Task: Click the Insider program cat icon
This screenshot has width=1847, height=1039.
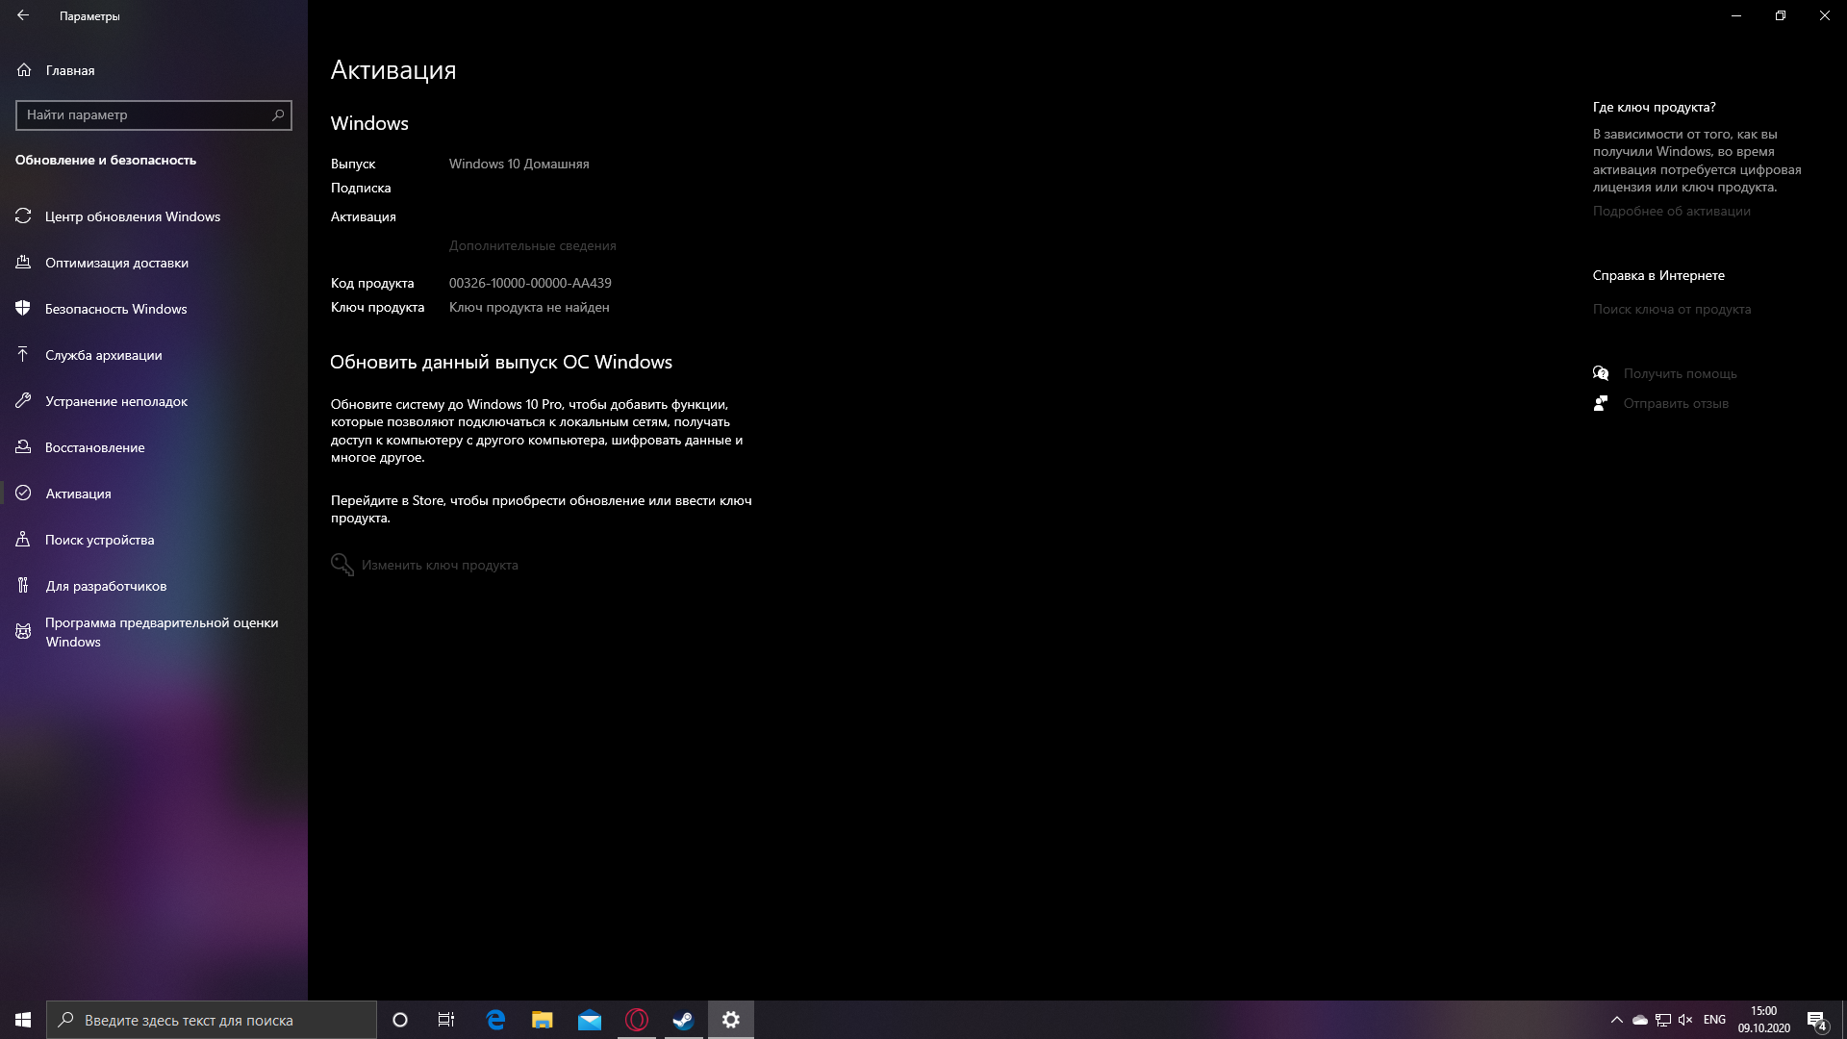Action: coord(23,632)
